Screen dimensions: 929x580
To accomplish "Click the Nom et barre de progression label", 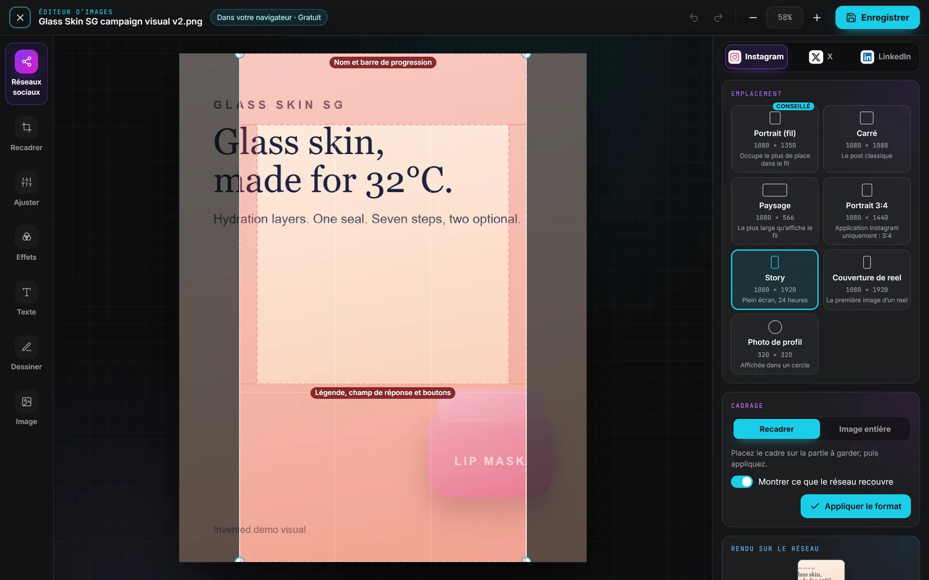I will click(383, 62).
